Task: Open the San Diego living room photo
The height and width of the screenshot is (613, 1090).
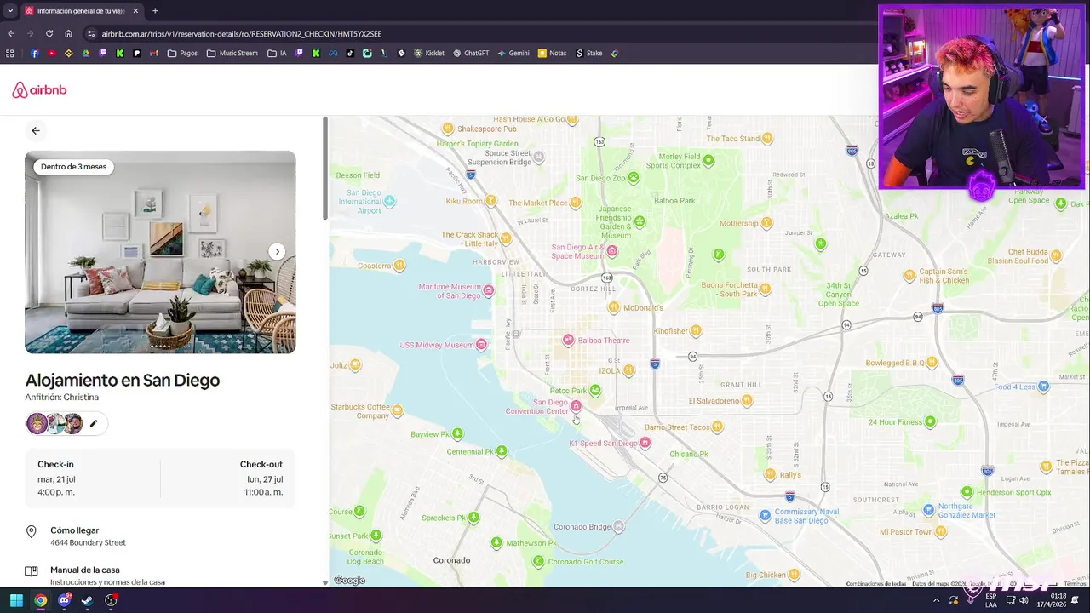Action: (160, 252)
